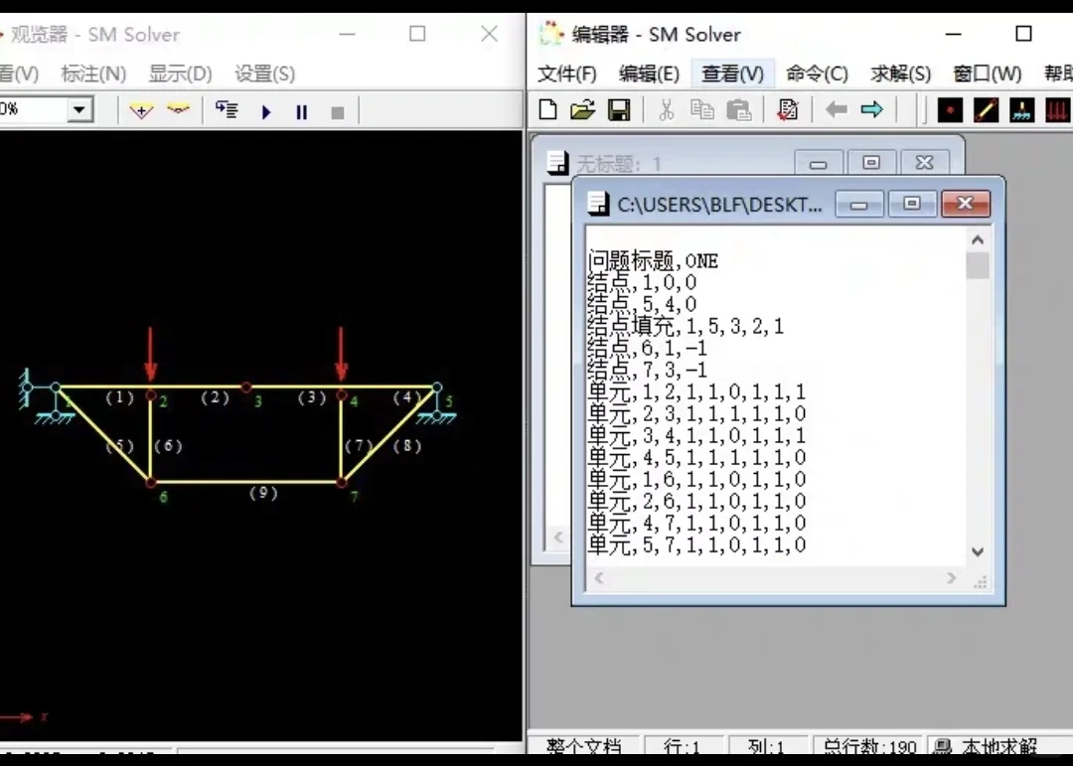This screenshot has width=1073, height=766.
Task: Open a file using the Open folder icon
Action: pyautogui.click(x=584, y=109)
